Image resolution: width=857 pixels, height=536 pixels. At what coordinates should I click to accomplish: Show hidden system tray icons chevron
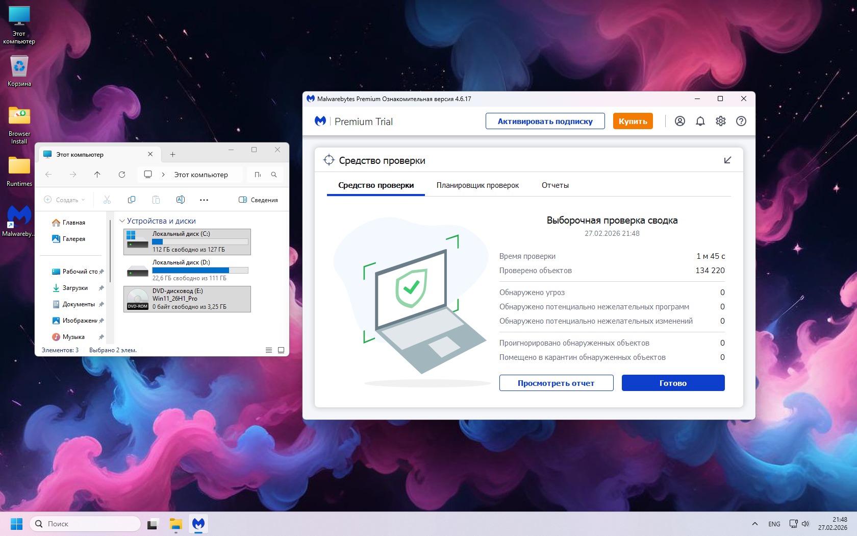[x=754, y=524]
